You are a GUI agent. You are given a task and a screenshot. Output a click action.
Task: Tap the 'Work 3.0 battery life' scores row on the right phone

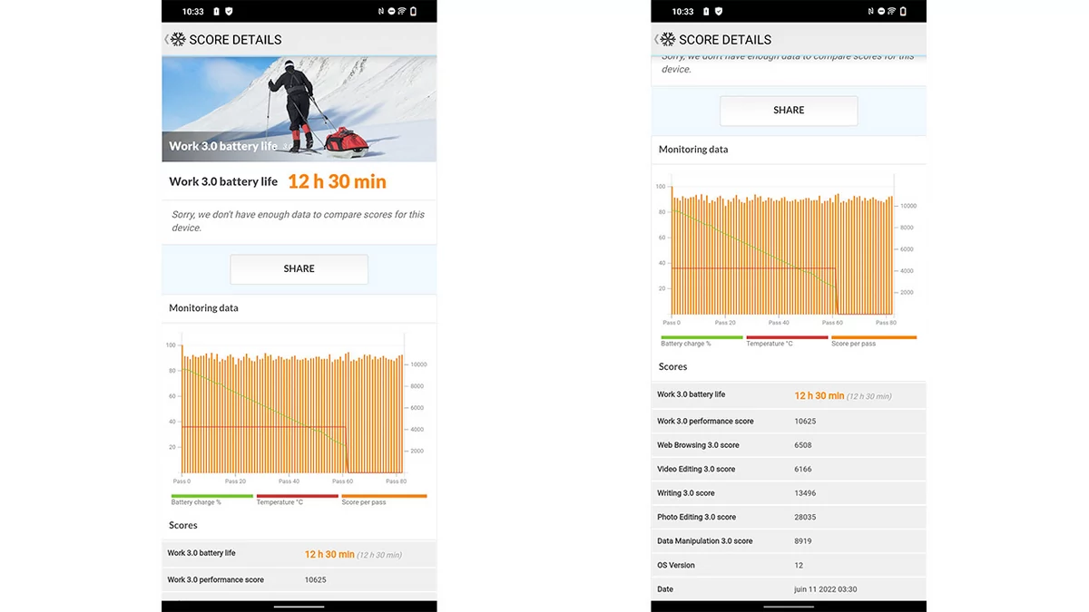click(x=789, y=395)
